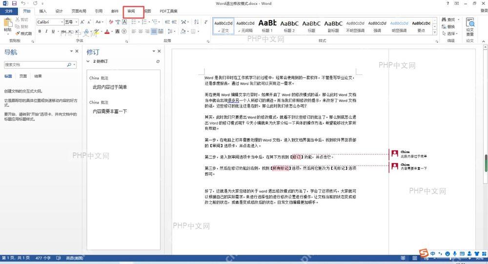Click the bullet list icon
Screen dimensions: 488x264
tap(134, 22)
